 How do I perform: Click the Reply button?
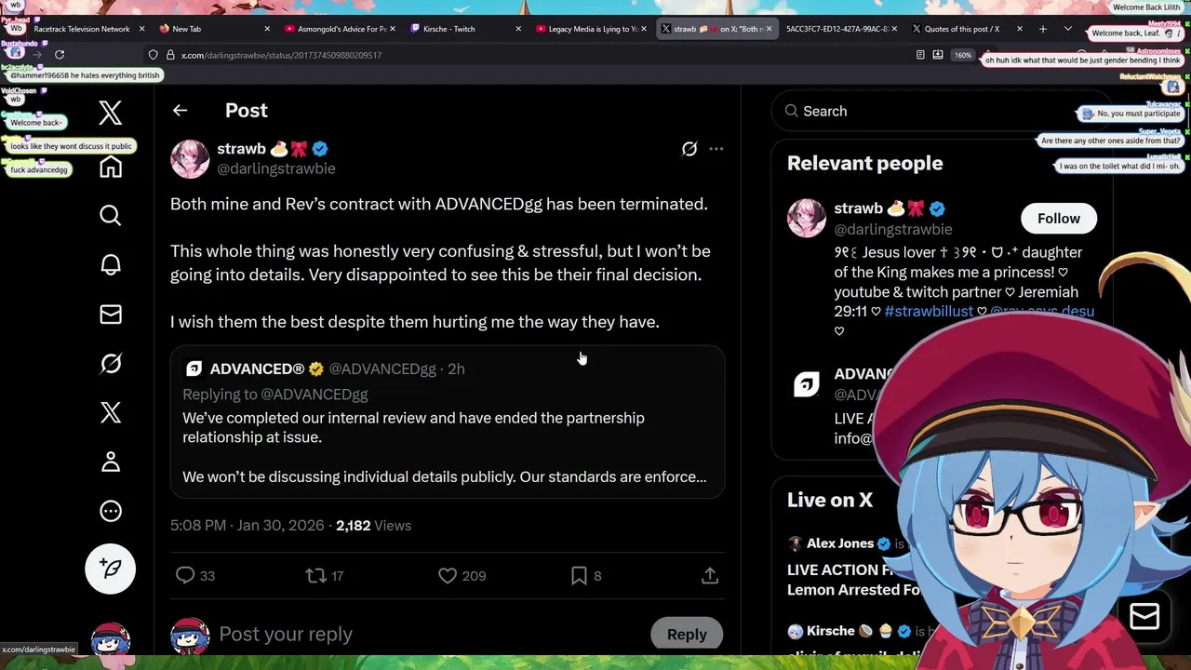pyautogui.click(x=687, y=635)
